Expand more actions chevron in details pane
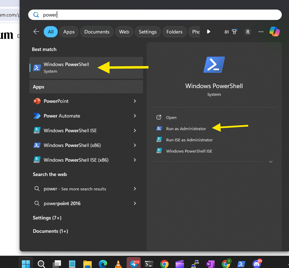Image resolution: width=289 pixels, height=268 pixels. [271, 162]
